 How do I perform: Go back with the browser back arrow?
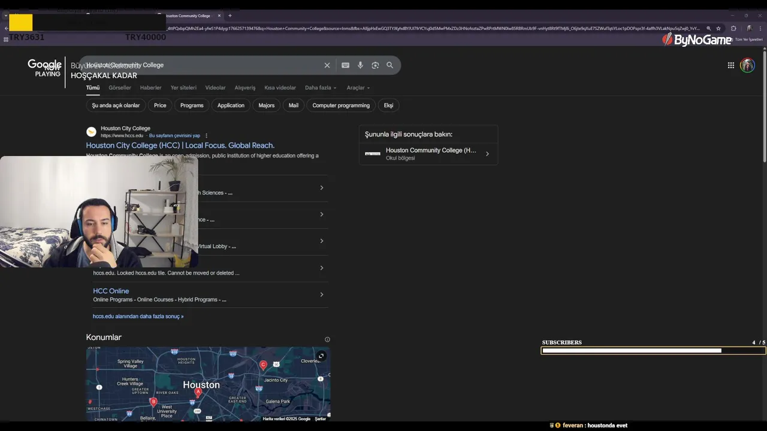pos(6,28)
